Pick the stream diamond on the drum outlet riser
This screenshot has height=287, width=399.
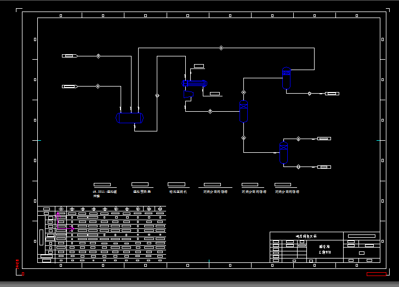[157, 96]
